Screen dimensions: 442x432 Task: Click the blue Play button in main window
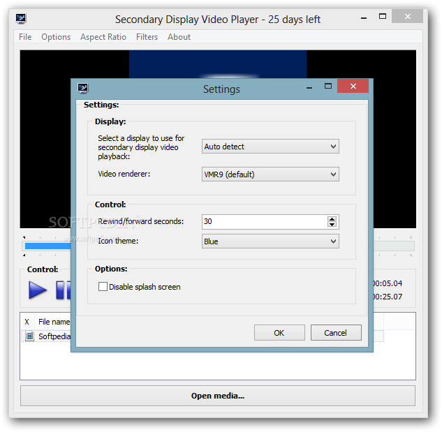click(38, 290)
